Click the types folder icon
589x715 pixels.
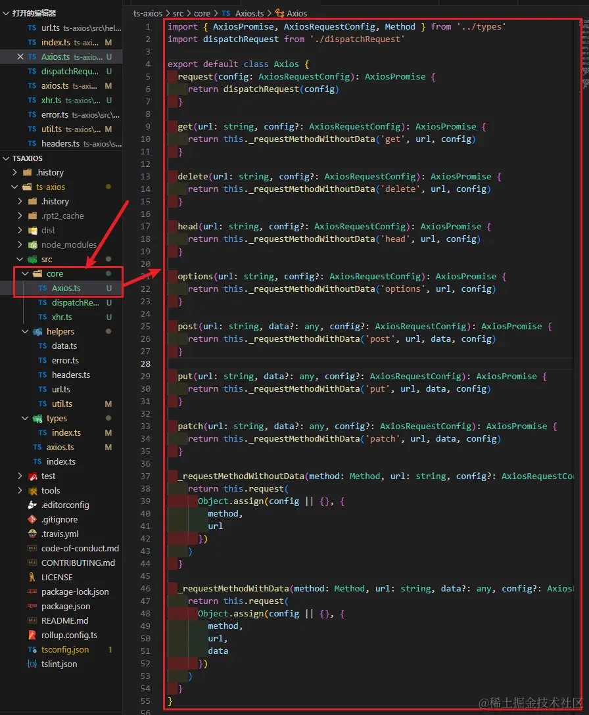click(x=37, y=419)
